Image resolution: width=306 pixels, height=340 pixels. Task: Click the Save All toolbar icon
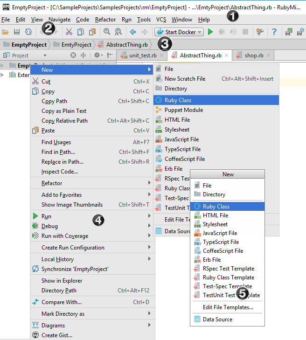pos(17,32)
